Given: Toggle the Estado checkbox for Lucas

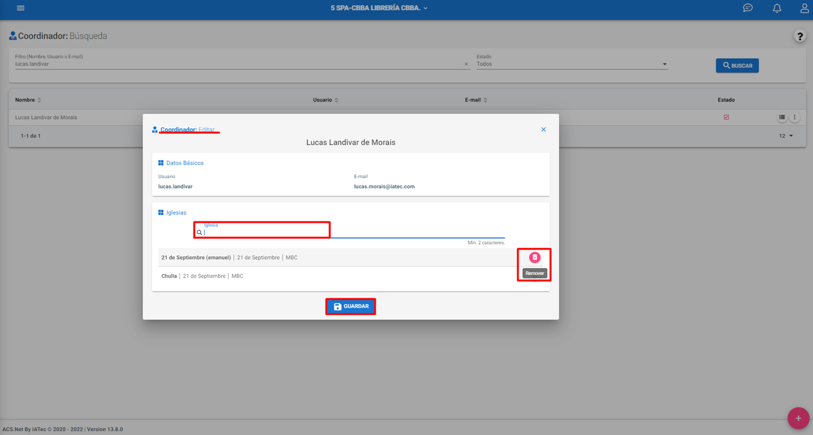Looking at the screenshot, I should coord(726,117).
